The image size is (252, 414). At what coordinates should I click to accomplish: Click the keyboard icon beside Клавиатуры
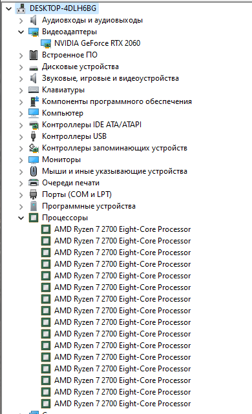point(34,90)
